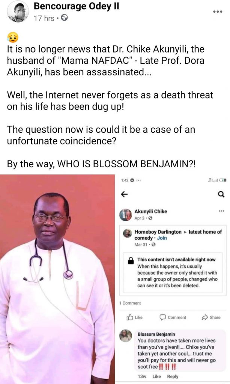Share the Akunyili Chike post

pyautogui.click(x=211, y=317)
